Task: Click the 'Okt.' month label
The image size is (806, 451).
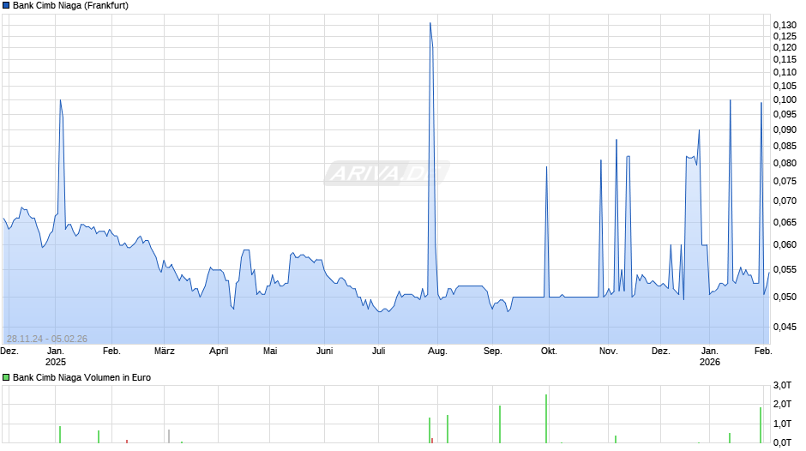Action: pos(549,352)
